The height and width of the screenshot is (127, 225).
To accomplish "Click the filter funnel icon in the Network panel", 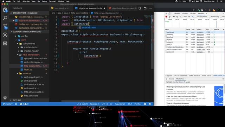I will tap(177, 17).
